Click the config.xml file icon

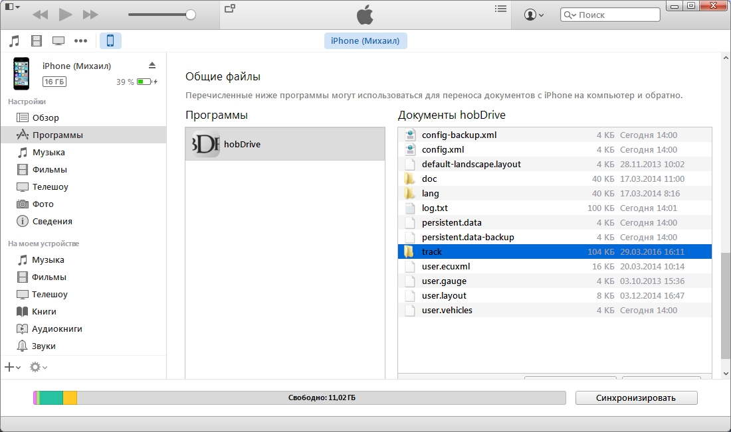pos(410,149)
